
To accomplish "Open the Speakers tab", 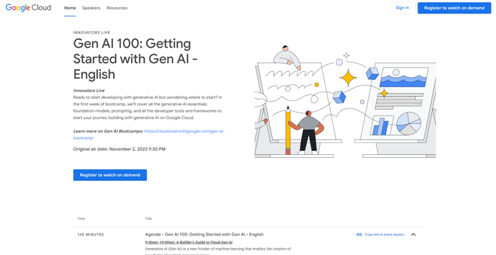I will [x=91, y=8].
